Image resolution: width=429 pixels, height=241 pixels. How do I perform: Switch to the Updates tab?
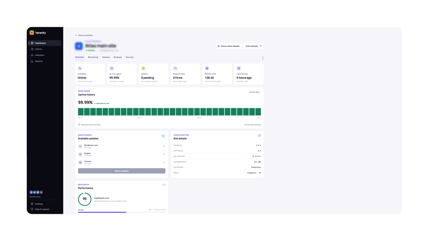(106, 57)
